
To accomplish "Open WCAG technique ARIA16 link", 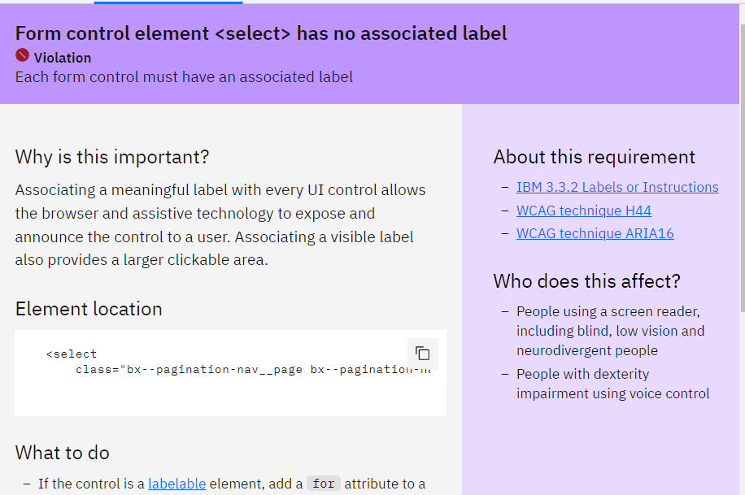I will (595, 233).
